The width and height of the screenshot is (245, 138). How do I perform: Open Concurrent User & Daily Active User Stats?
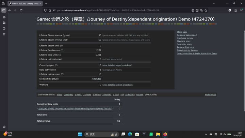click(x=197, y=53)
